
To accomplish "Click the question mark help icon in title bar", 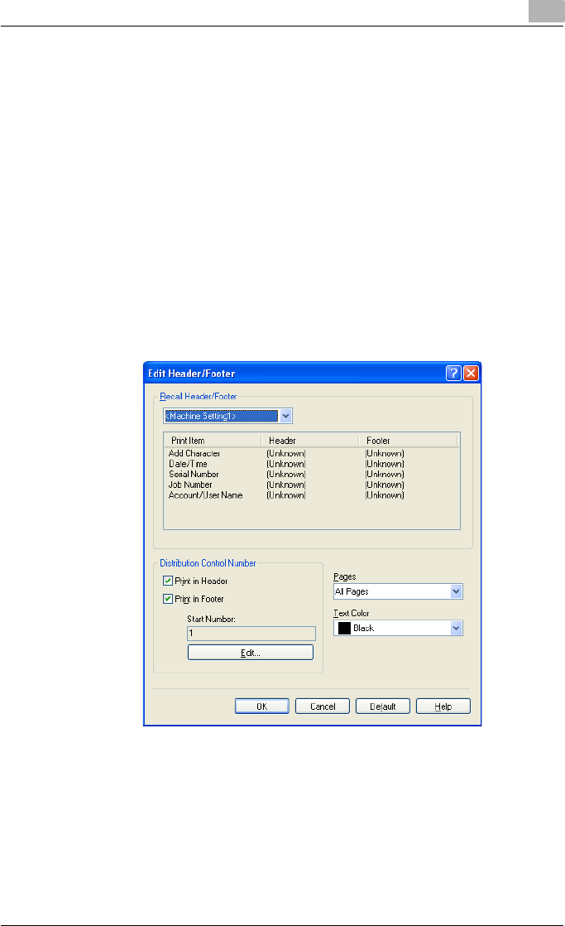I will pyautogui.click(x=453, y=374).
